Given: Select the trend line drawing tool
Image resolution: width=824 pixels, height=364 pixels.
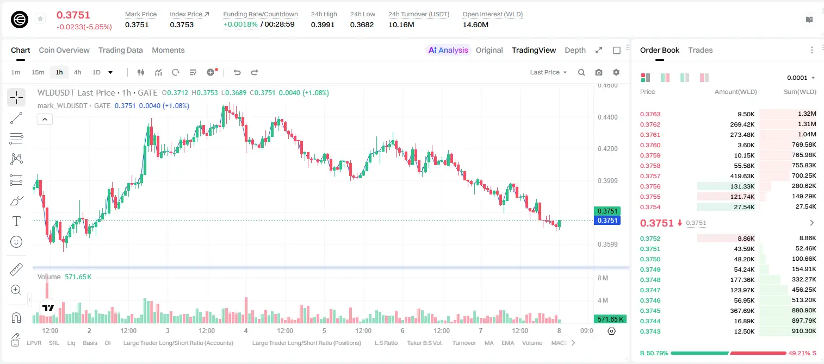Looking at the screenshot, I should (16, 118).
